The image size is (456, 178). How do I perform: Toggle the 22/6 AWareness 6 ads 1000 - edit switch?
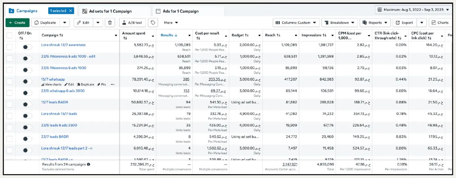tap(27, 58)
